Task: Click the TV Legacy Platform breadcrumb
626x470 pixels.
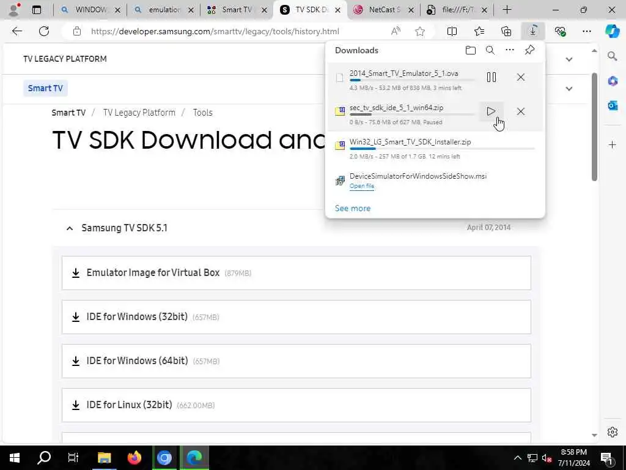Action: 139,113
